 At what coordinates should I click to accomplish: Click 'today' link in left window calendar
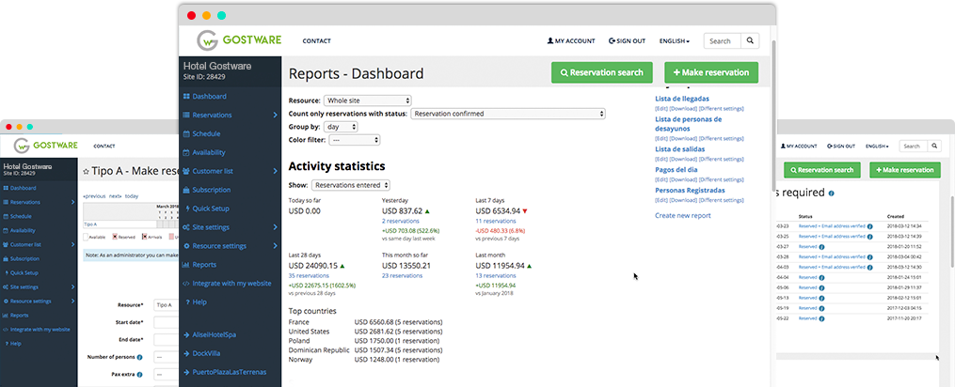[132, 196]
